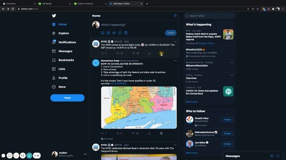Expand the Messages drawer with chevrons
The width and height of the screenshot is (286, 160).
tap(278, 156)
